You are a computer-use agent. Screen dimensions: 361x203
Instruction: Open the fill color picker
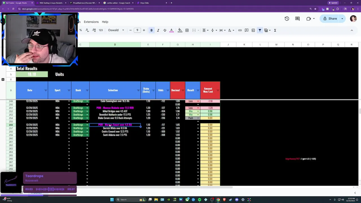tap(180, 30)
